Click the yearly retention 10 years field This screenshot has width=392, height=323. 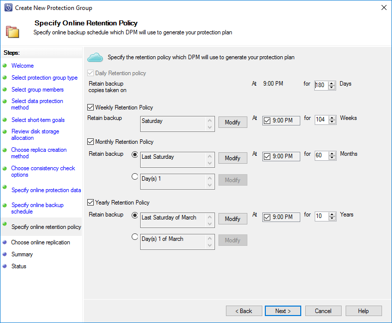click(322, 216)
